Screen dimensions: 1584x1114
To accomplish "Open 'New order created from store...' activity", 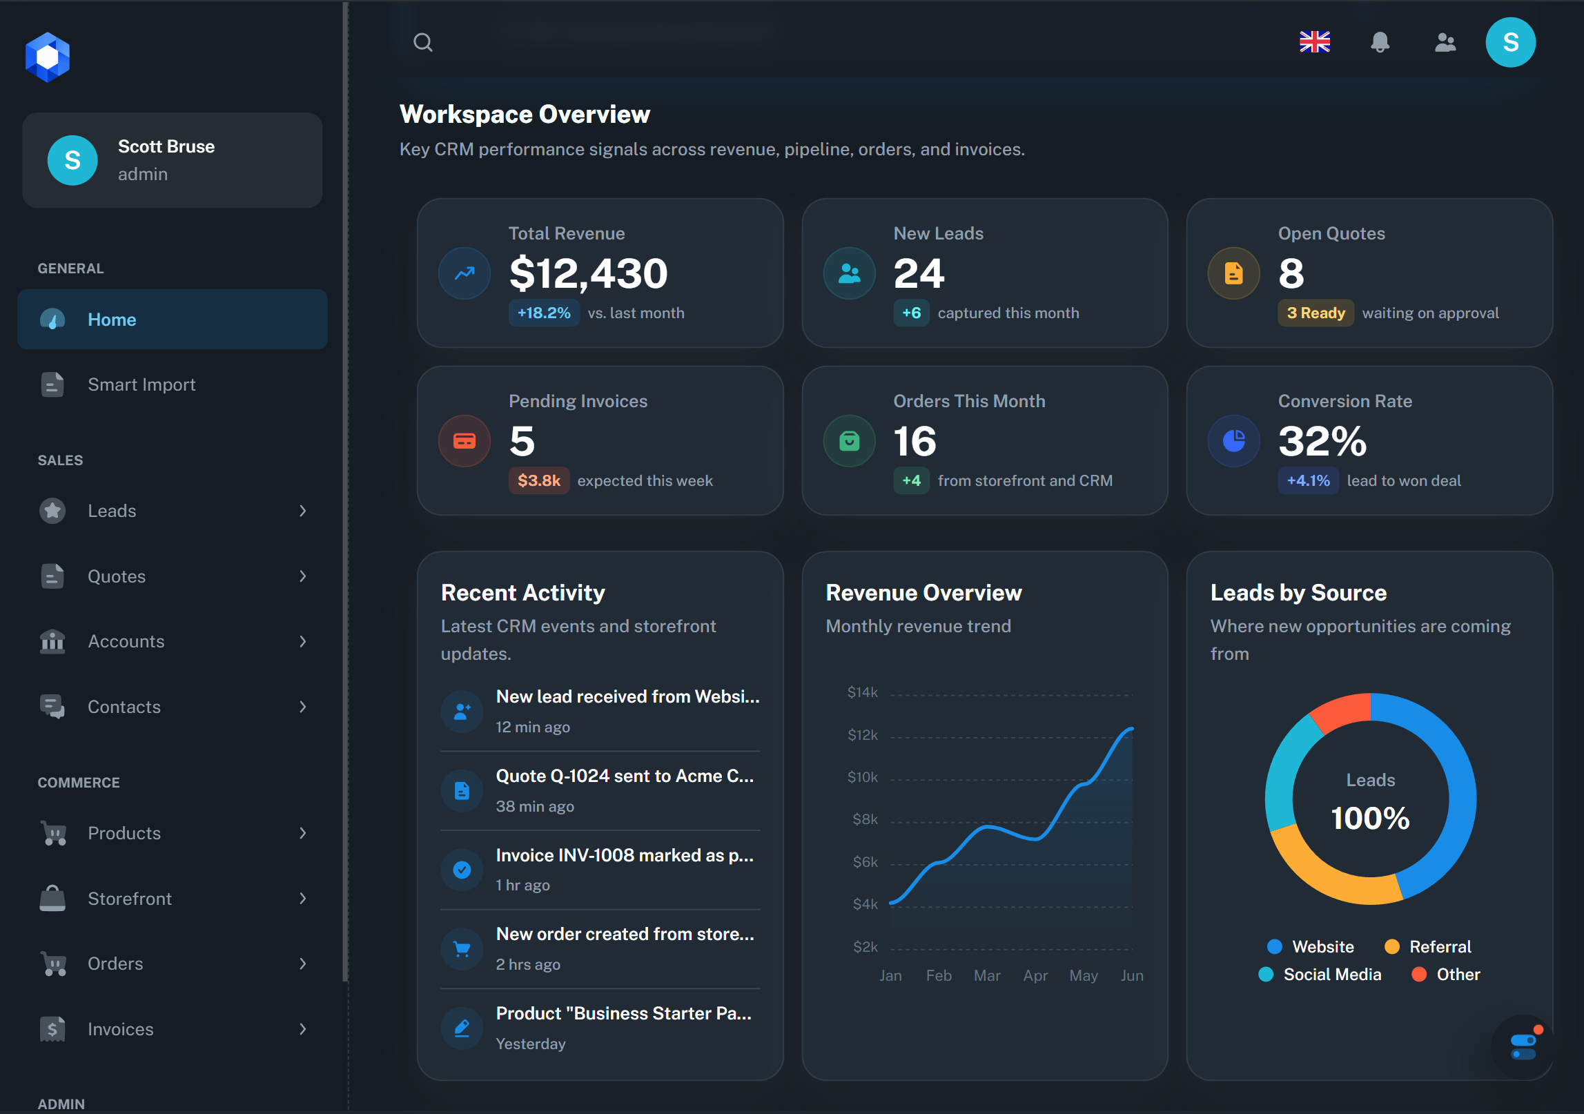I will [600, 949].
